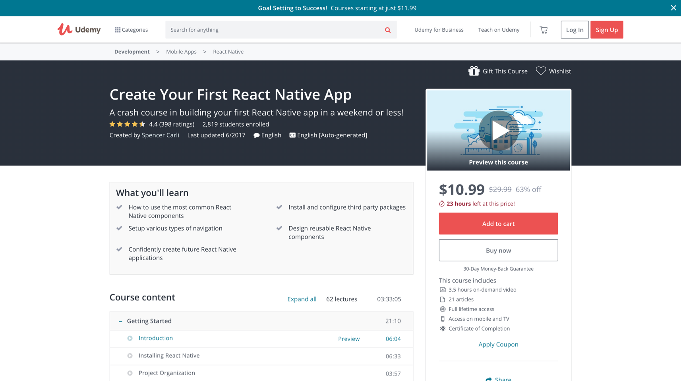Open instructor Spencer Carli's profile
This screenshot has height=381, width=681.
(x=161, y=135)
